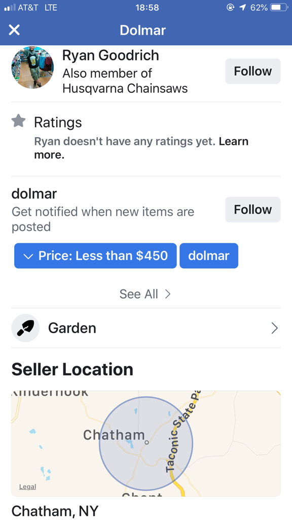Tap the cellular signal bars icon
Screen dimensions: 292x520
click(10, 8)
